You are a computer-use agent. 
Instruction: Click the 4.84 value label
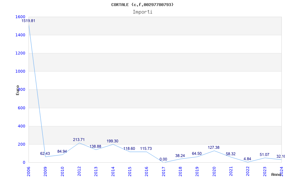pyautogui.click(x=247, y=159)
